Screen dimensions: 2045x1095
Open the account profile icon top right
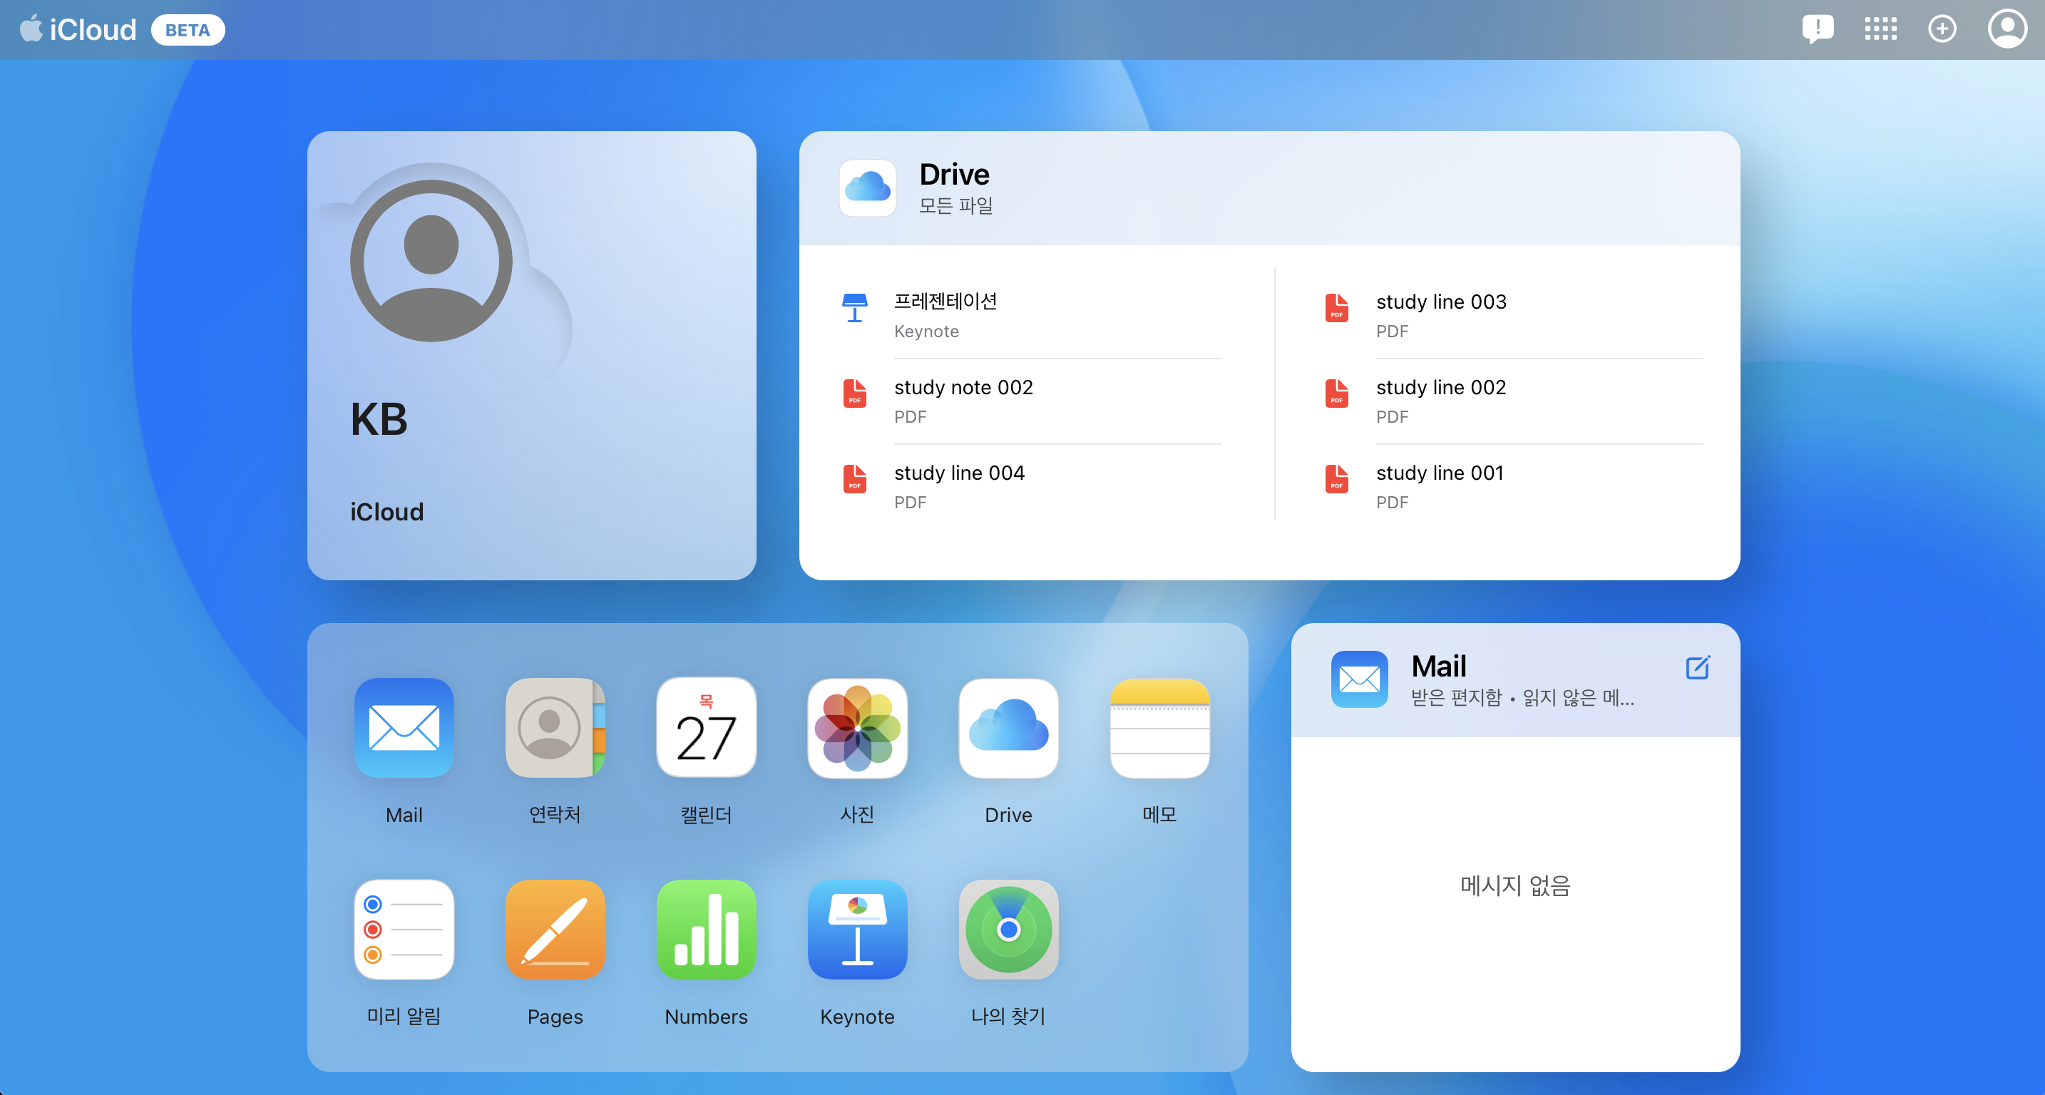[2007, 29]
